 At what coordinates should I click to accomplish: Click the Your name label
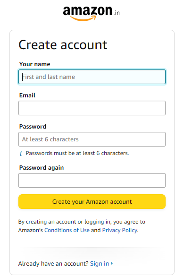(35, 64)
